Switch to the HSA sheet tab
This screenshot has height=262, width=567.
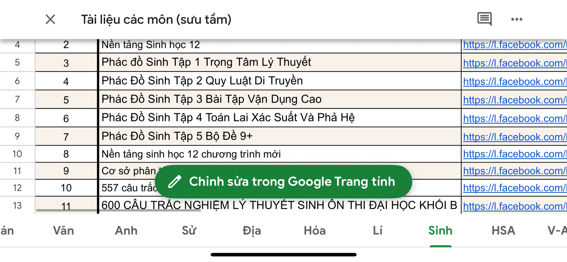[x=503, y=230]
